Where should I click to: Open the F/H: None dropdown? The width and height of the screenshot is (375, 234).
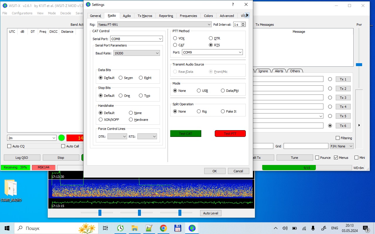(x=342, y=146)
